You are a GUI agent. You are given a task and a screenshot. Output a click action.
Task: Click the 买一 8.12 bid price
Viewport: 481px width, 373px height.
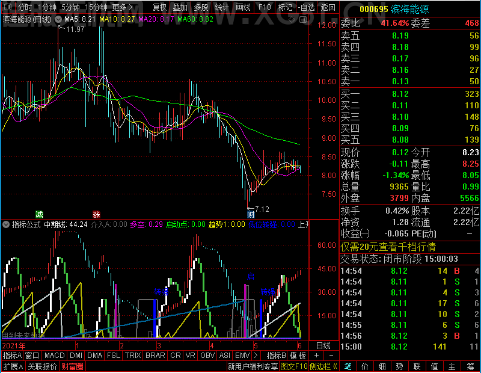(400, 94)
